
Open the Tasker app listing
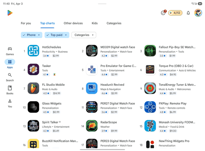(50, 70)
